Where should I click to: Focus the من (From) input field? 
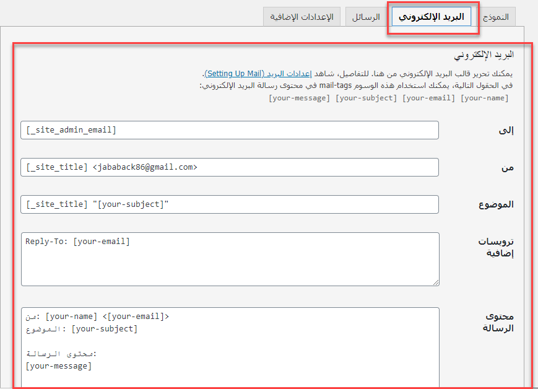pyautogui.click(x=230, y=167)
